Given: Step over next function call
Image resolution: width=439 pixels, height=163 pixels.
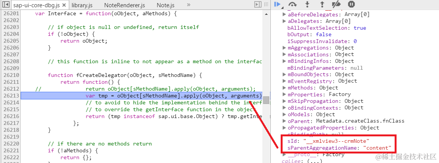Looking at the screenshot, I should (293, 4).
